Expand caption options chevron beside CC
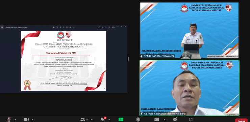 coord(165,119)
